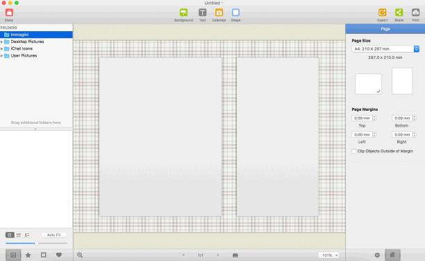Click the 297.0 x 210.0 mm text

point(385,57)
